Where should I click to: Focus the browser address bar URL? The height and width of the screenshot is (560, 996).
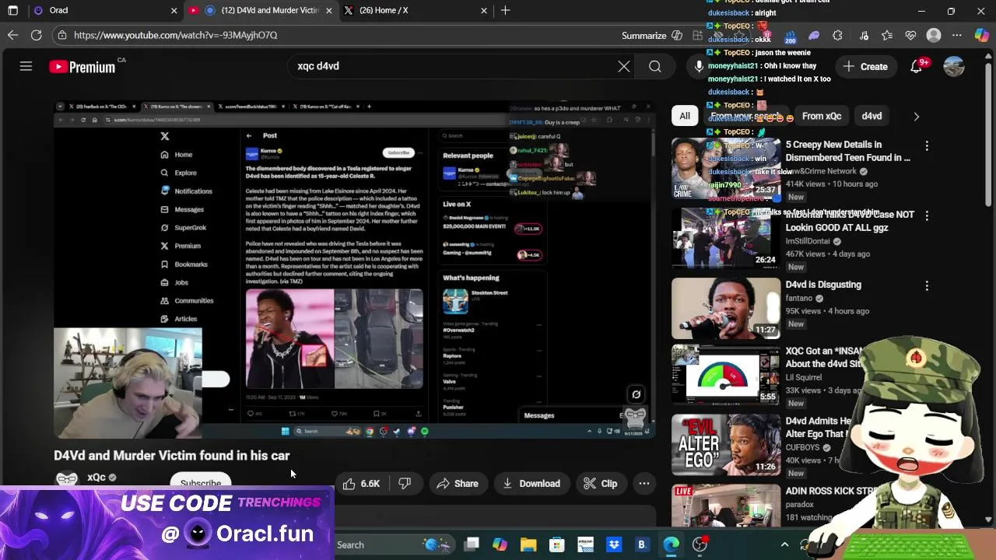pyautogui.click(x=176, y=35)
